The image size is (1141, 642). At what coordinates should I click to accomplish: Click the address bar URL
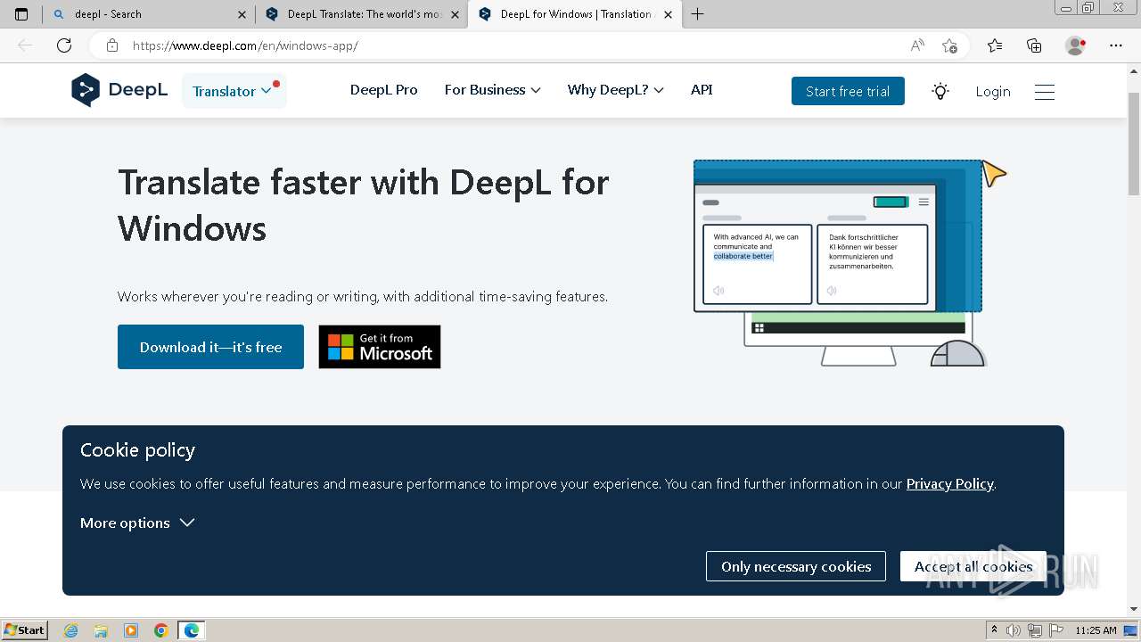pyautogui.click(x=245, y=45)
